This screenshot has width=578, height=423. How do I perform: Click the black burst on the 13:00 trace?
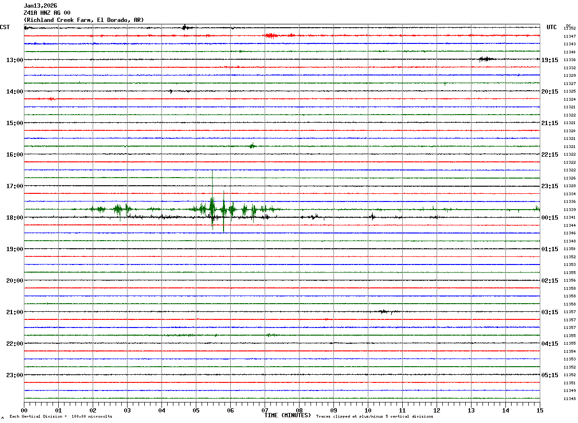[486, 59]
